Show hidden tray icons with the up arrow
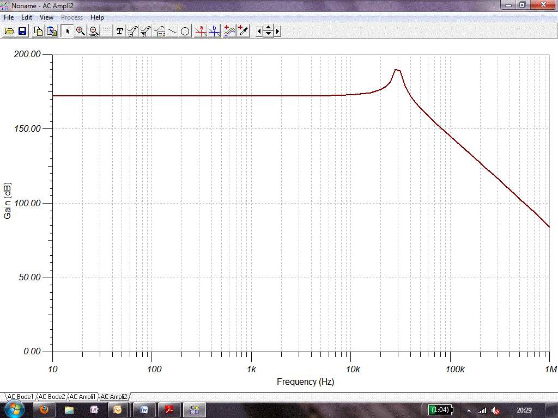558x418 pixels. point(469,410)
